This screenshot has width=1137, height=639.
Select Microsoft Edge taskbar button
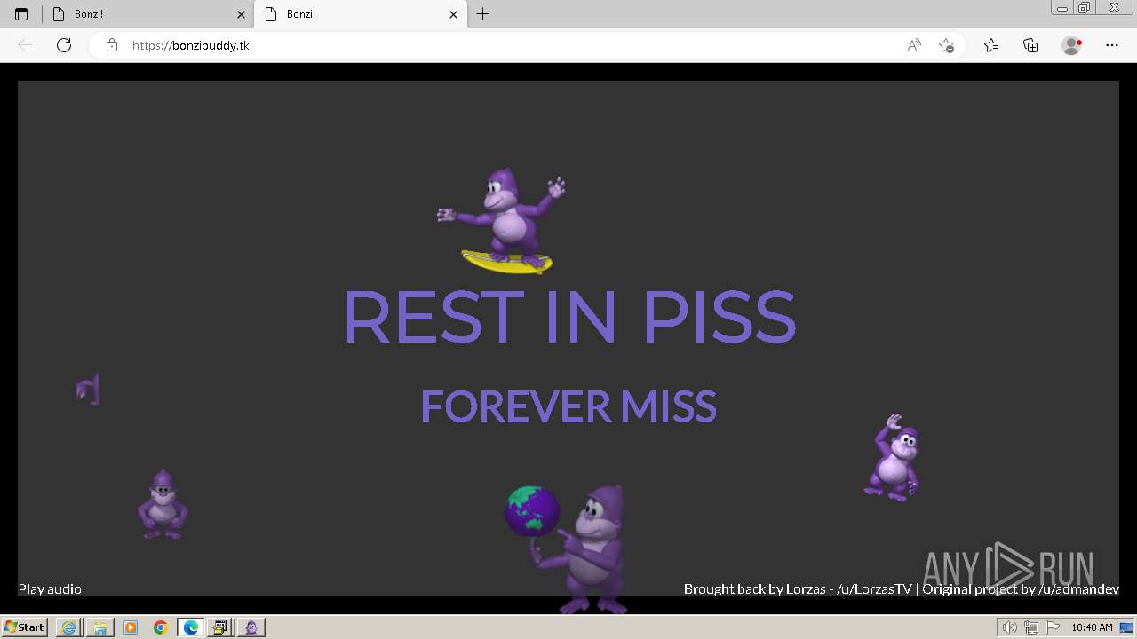(191, 627)
